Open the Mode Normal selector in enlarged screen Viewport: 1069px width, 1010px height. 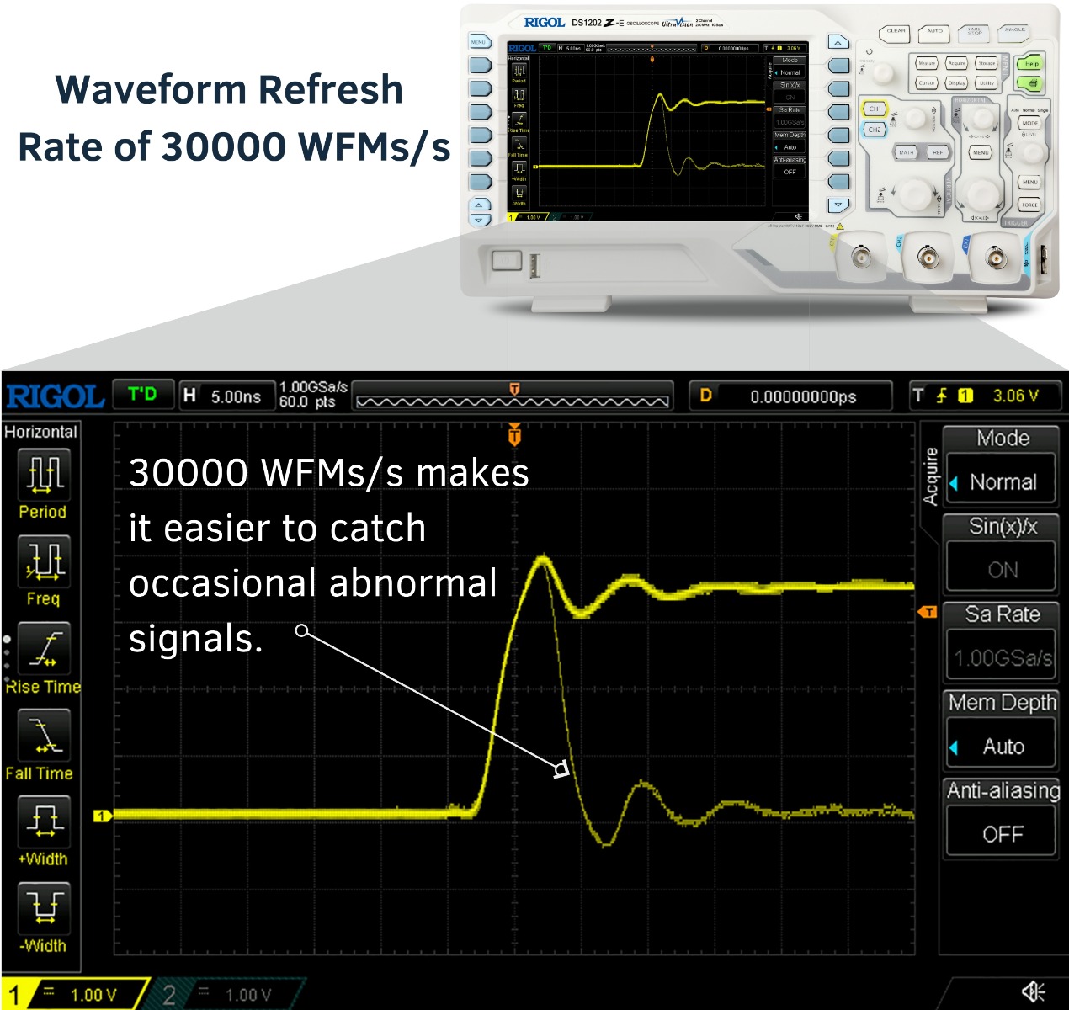[x=1002, y=481]
